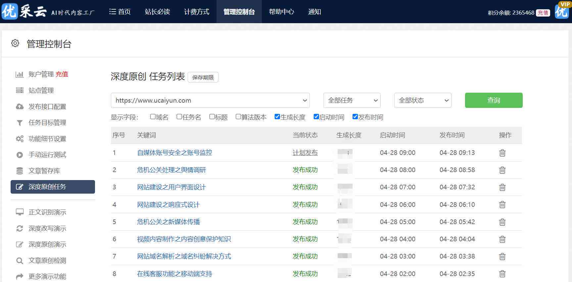Screen dimensions: 572x282
Task: Click the gear icon beside 管理控制台
Action: click(15, 43)
